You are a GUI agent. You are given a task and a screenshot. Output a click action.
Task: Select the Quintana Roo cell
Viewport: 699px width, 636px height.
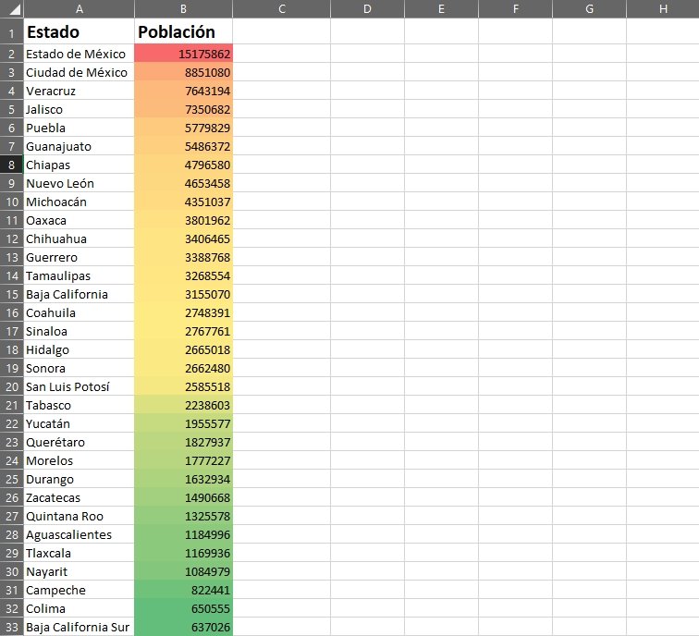coord(79,516)
